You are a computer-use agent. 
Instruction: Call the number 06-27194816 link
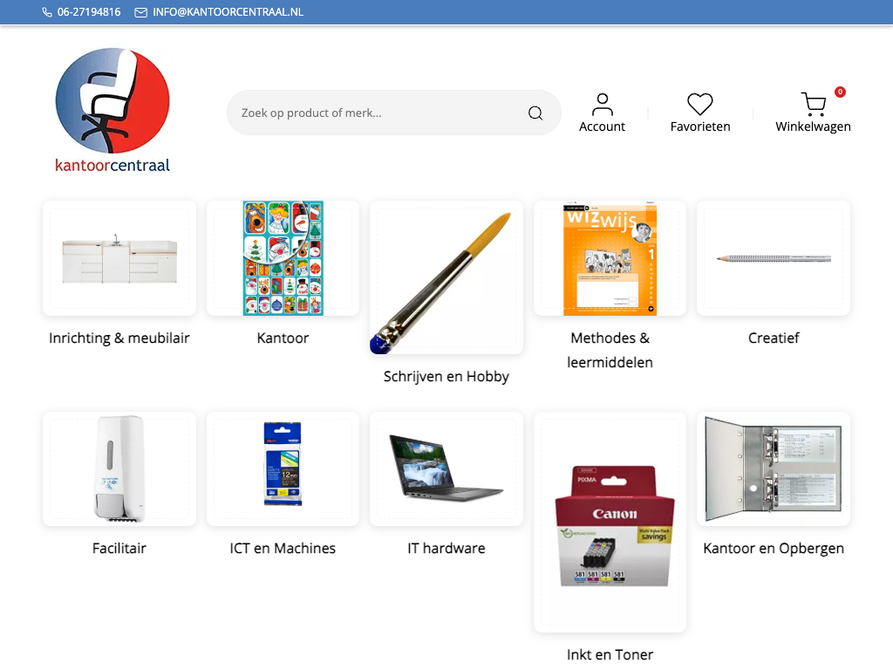(x=89, y=12)
